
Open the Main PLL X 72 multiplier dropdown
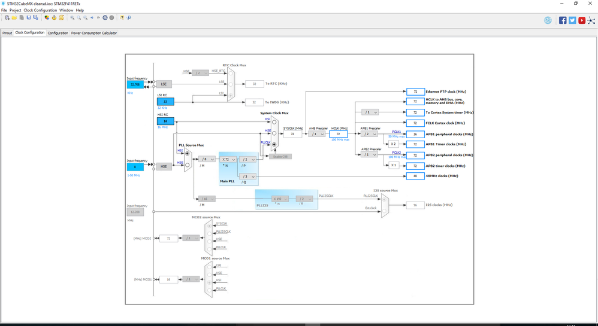point(228,160)
